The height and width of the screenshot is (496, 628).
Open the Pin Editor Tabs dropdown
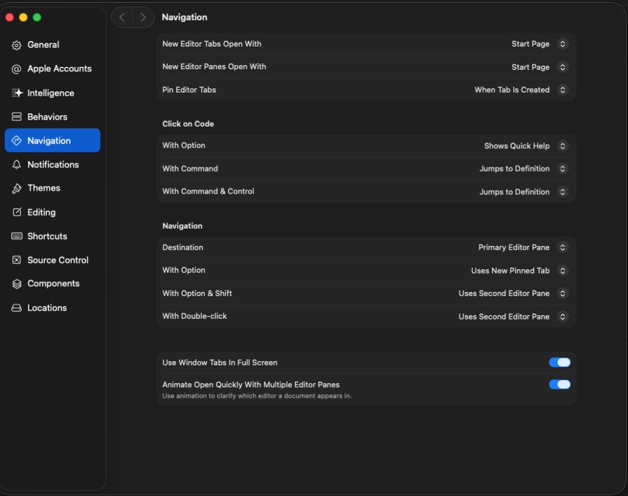tap(562, 90)
